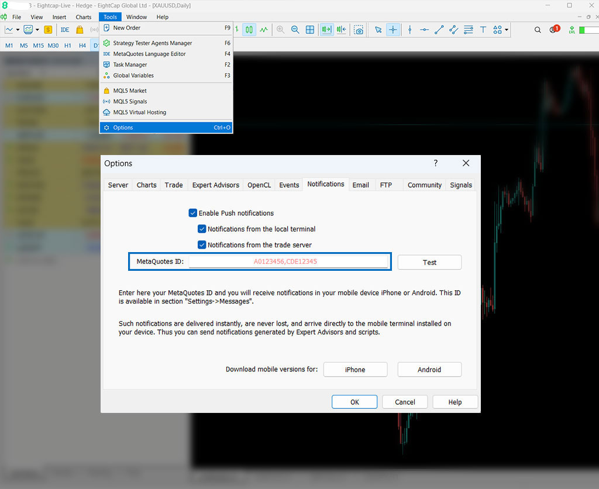Select New Order in Tools menu

pyautogui.click(x=166, y=28)
